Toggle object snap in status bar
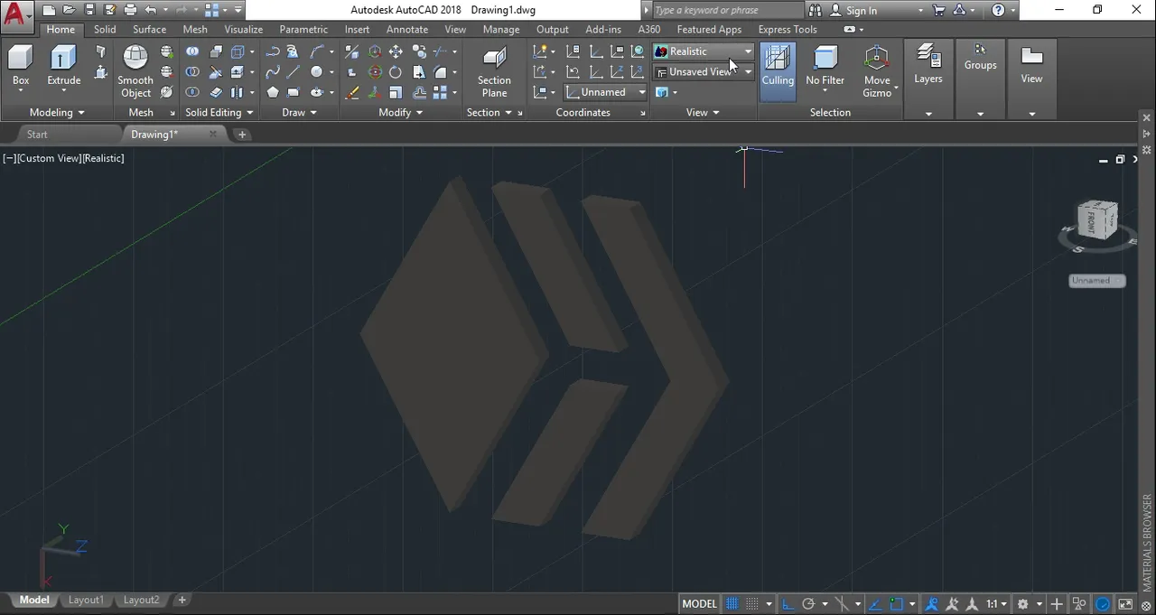 click(x=897, y=604)
